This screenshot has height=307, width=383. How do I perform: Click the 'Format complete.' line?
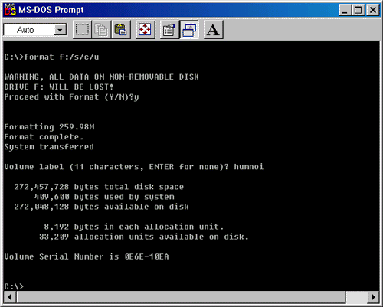click(44, 137)
